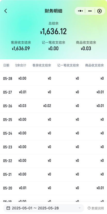Select the 05-20 row entry

click(53, 188)
